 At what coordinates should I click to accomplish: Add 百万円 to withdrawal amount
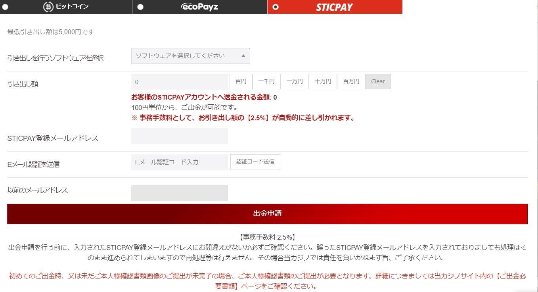[351, 81]
